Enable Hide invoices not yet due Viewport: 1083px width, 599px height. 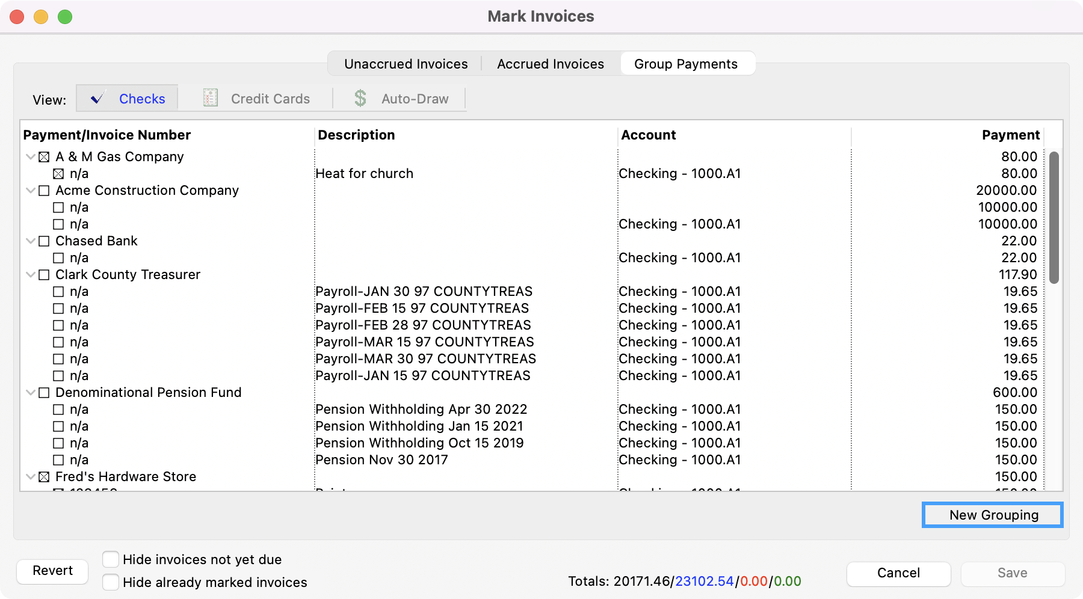[111, 559]
